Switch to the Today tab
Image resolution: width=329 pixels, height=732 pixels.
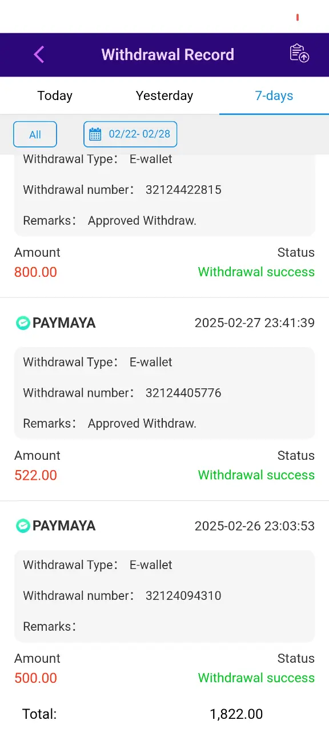click(x=55, y=96)
